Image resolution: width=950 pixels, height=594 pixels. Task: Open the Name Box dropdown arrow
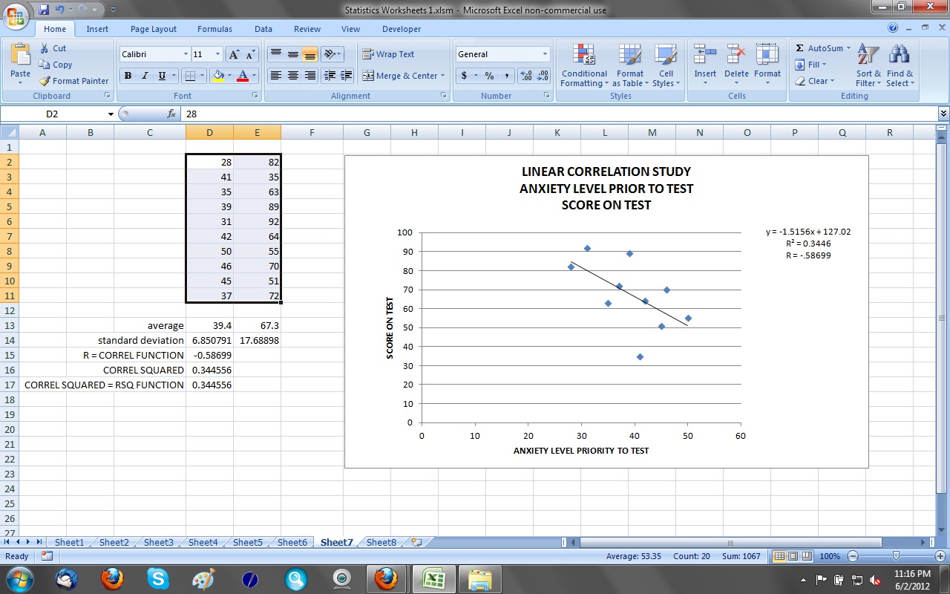tap(111, 114)
